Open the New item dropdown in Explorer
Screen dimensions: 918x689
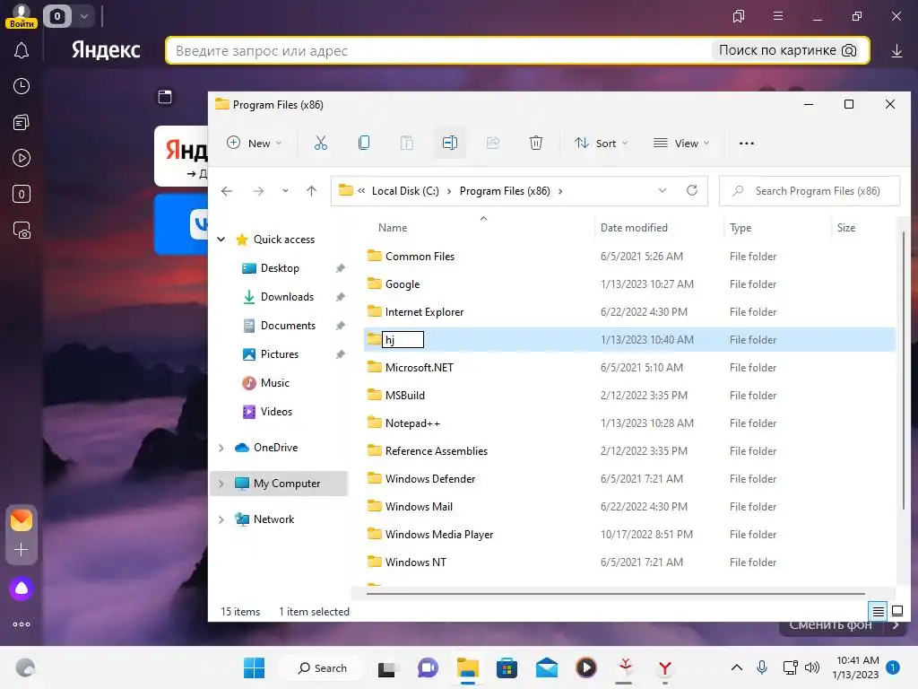[x=255, y=144]
